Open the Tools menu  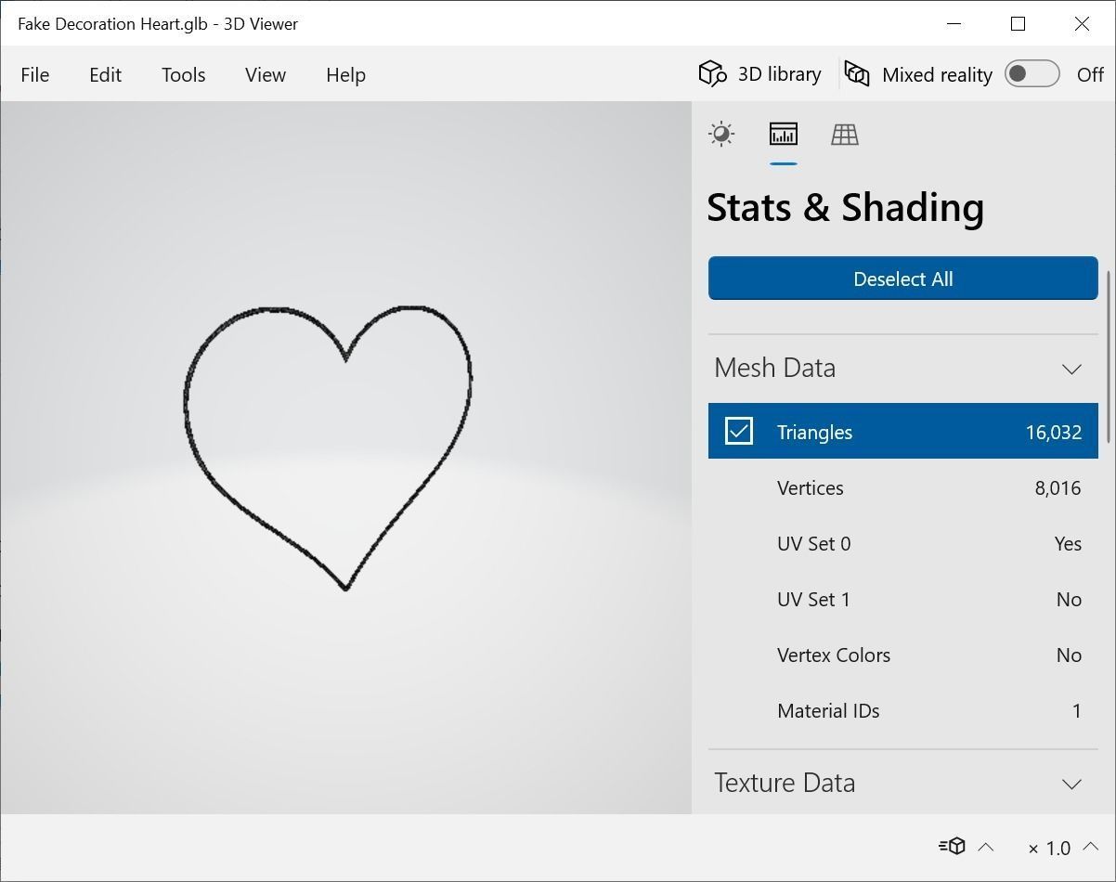[x=184, y=75]
